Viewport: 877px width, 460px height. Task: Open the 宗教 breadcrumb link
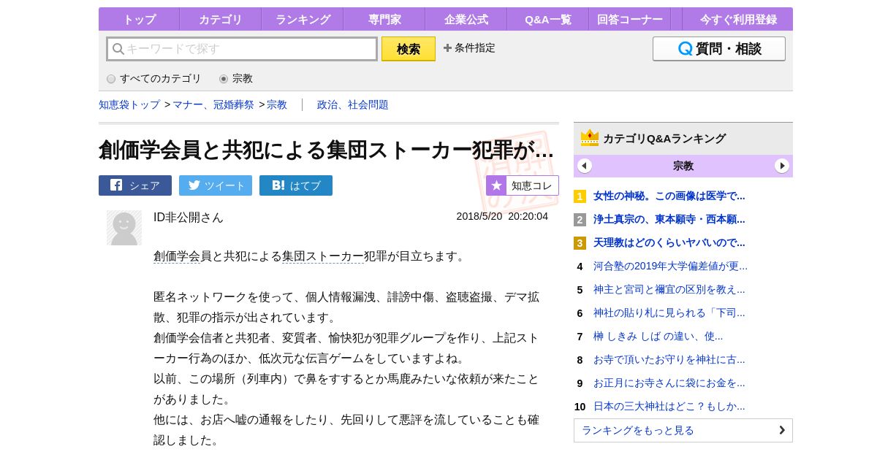(277, 104)
